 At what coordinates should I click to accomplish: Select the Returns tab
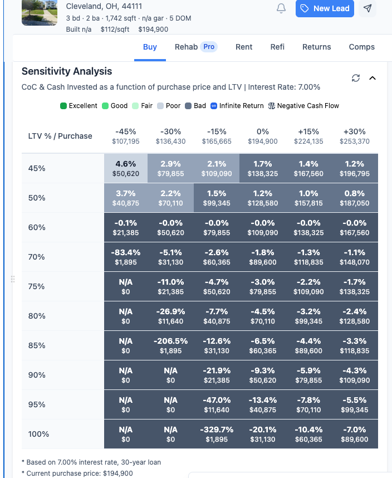point(317,47)
